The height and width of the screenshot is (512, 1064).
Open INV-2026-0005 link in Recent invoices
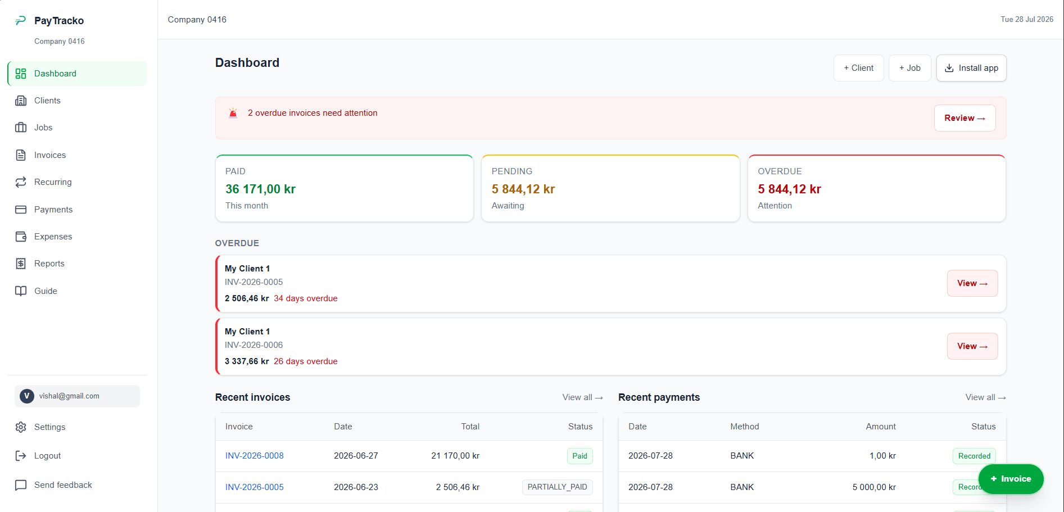pyautogui.click(x=255, y=487)
